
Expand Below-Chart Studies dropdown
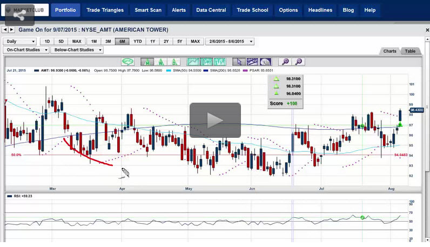(x=77, y=50)
